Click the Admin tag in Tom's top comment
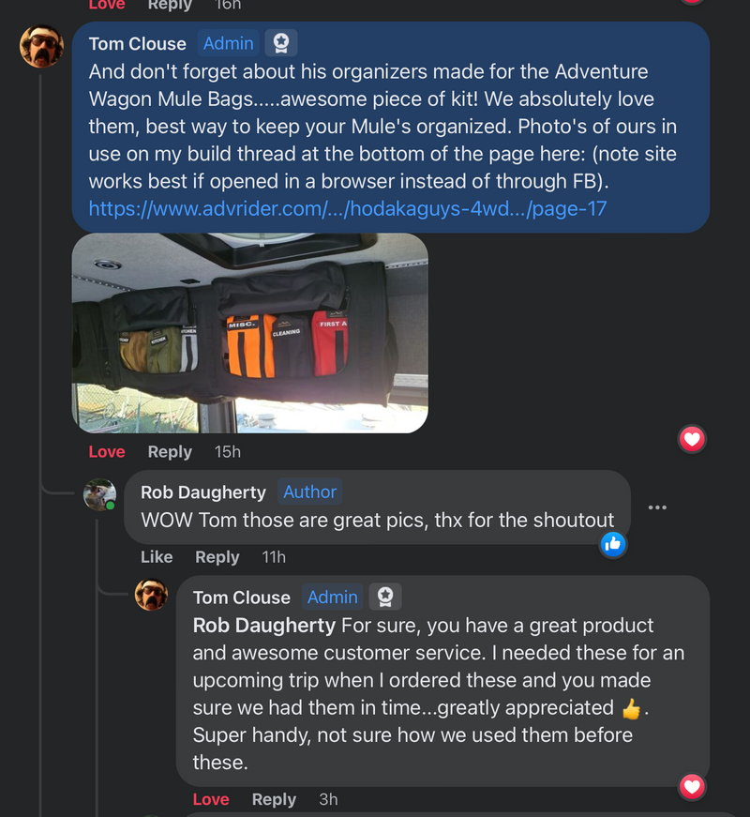This screenshot has width=750, height=817. click(x=228, y=43)
